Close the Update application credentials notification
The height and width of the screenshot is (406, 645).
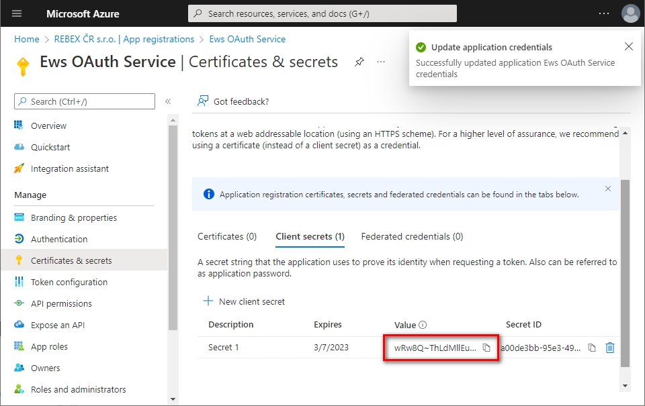pos(628,47)
